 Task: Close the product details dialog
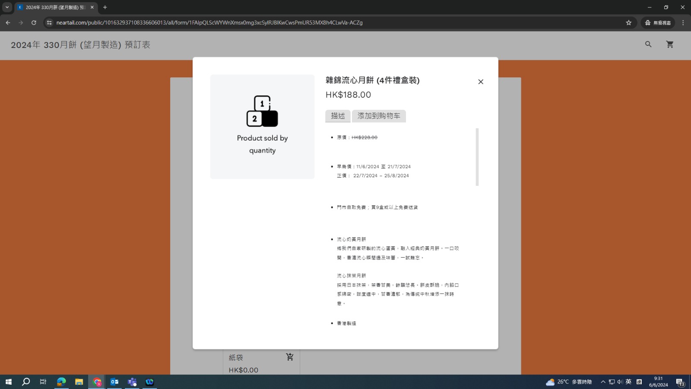tap(481, 82)
